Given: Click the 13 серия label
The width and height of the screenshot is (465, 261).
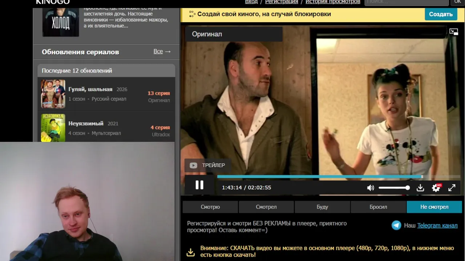Looking at the screenshot, I should [x=159, y=93].
